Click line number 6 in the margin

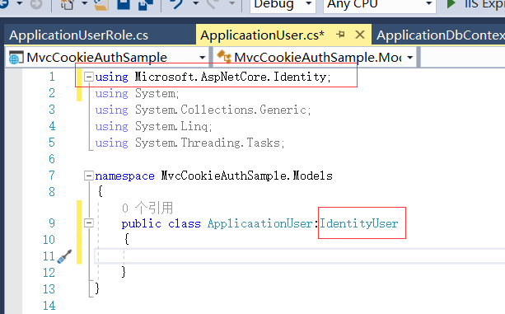[x=52, y=159]
